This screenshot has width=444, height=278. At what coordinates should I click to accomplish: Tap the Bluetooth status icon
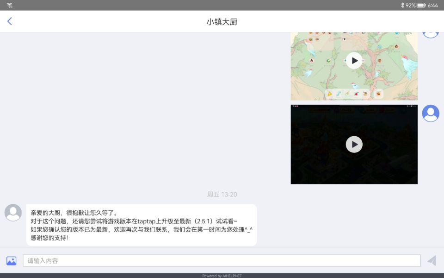(402, 5)
